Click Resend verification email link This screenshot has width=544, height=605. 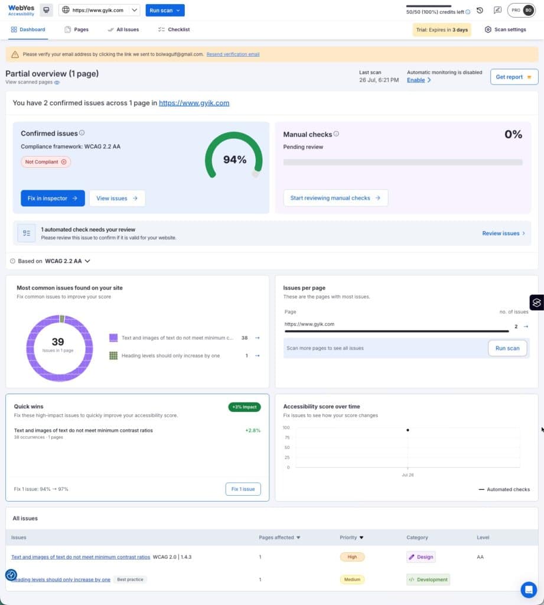click(233, 54)
